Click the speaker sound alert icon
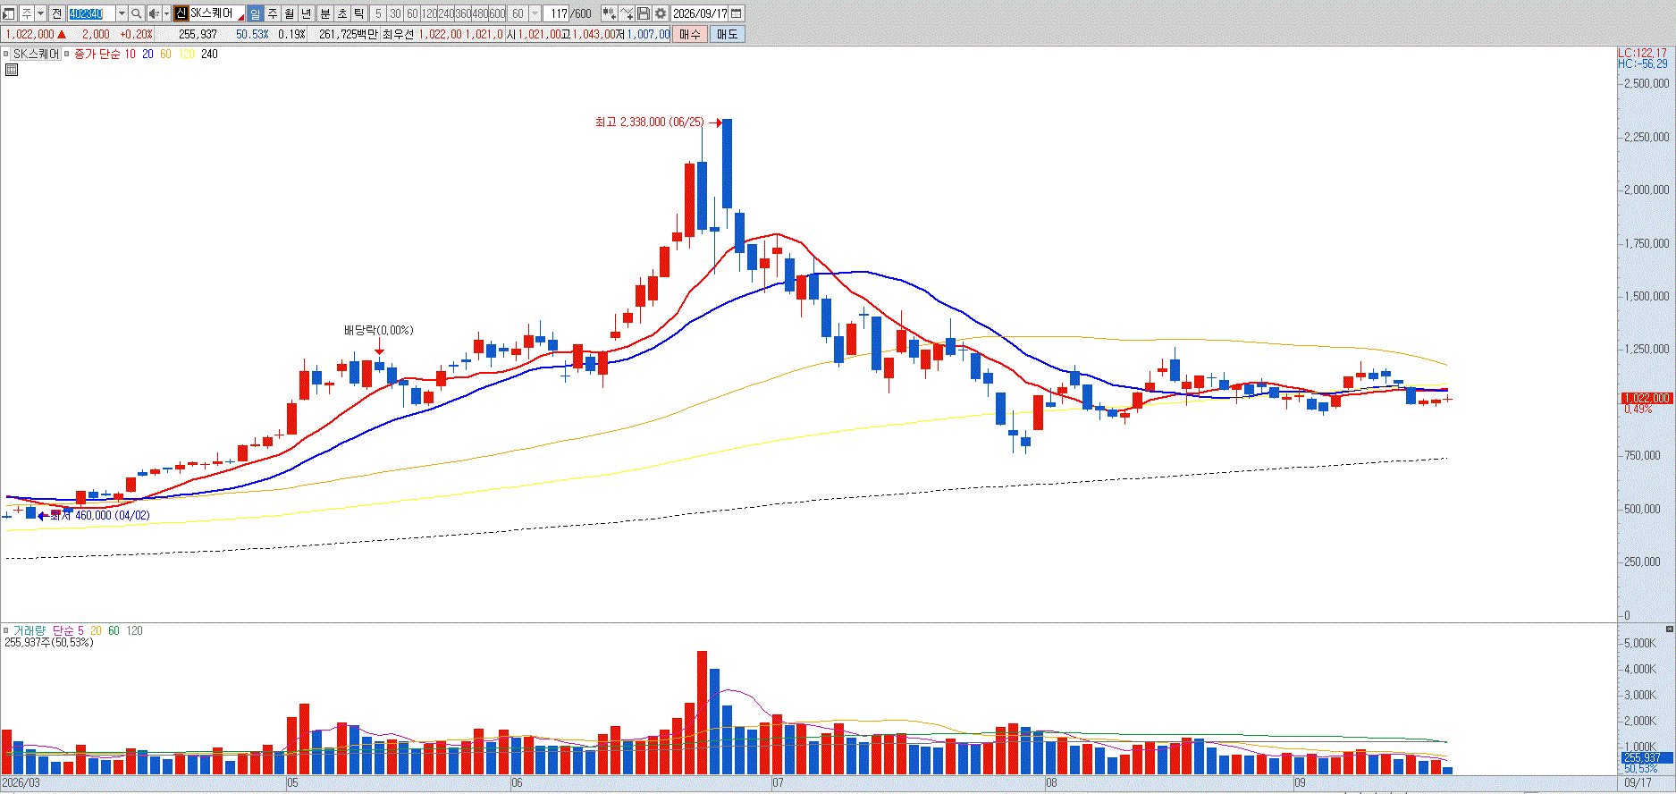This screenshot has width=1676, height=794. pyautogui.click(x=154, y=13)
